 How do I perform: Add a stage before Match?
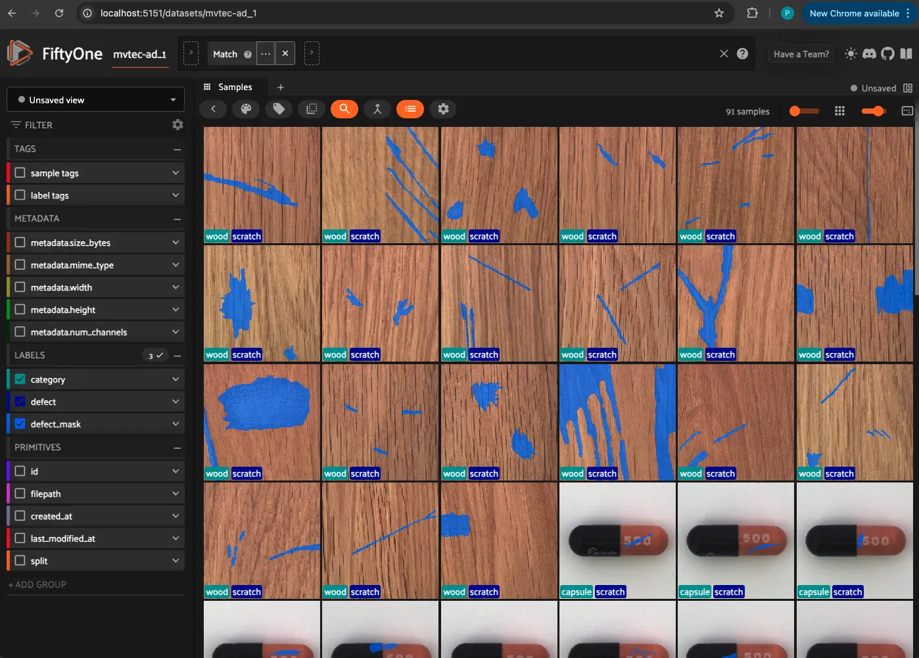tap(191, 54)
